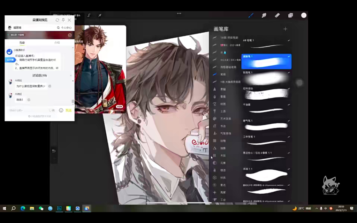Open the Layers panel

pyautogui.click(x=290, y=15)
